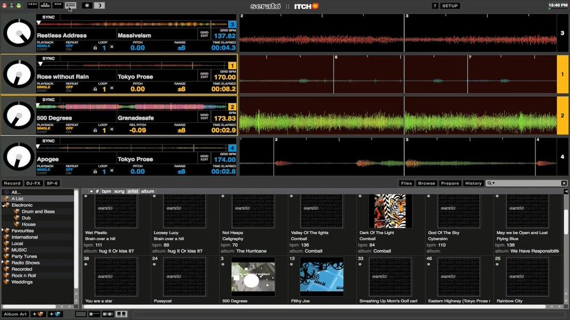Viewport: 570px width, 320px height.
Task: Toggle the Album Art button
Action: point(15,314)
